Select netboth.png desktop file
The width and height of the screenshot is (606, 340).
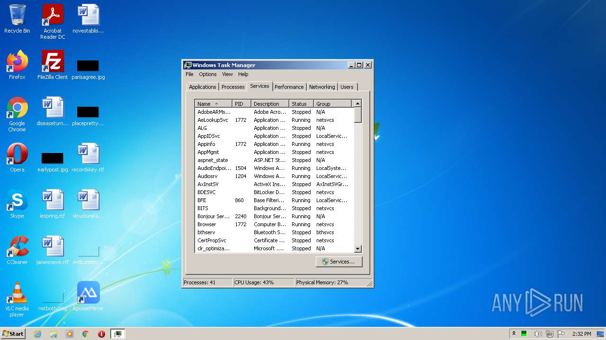point(53,301)
